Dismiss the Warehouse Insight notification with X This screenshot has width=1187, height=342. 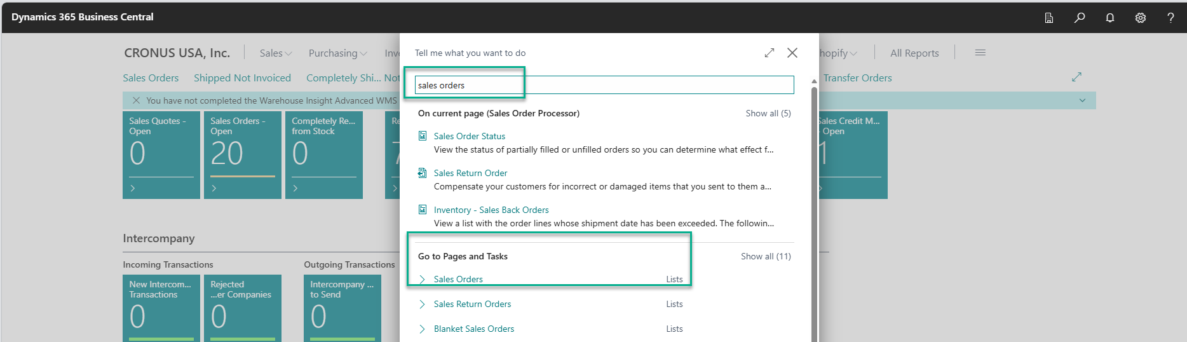pos(136,100)
